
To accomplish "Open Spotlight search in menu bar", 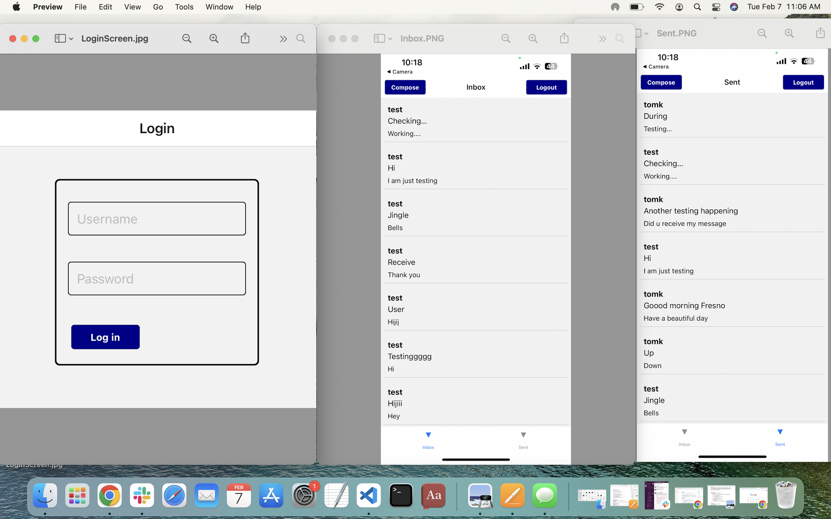I will [x=697, y=7].
